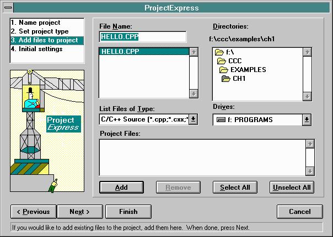Open the List Files of Type dropdown

point(194,119)
